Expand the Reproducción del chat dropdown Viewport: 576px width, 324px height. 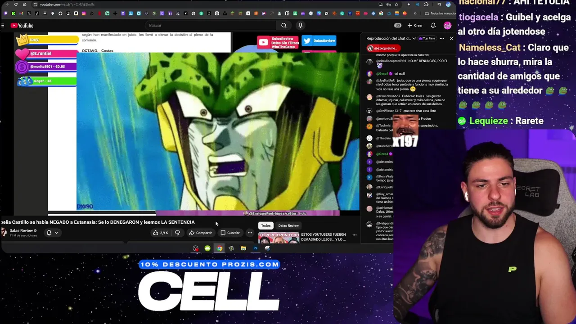tap(391, 38)
